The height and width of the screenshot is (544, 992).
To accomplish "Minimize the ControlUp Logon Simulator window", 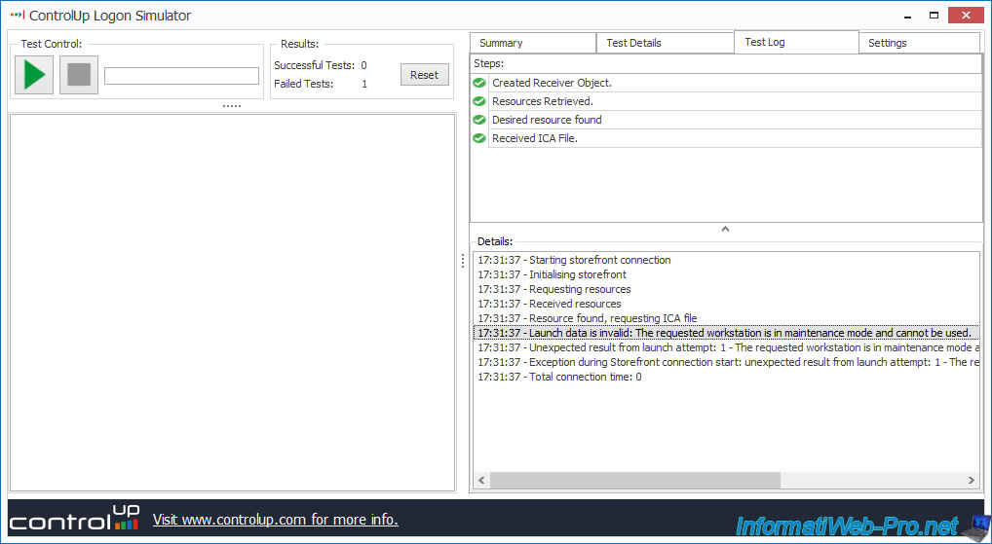I will tap(909, 16).
